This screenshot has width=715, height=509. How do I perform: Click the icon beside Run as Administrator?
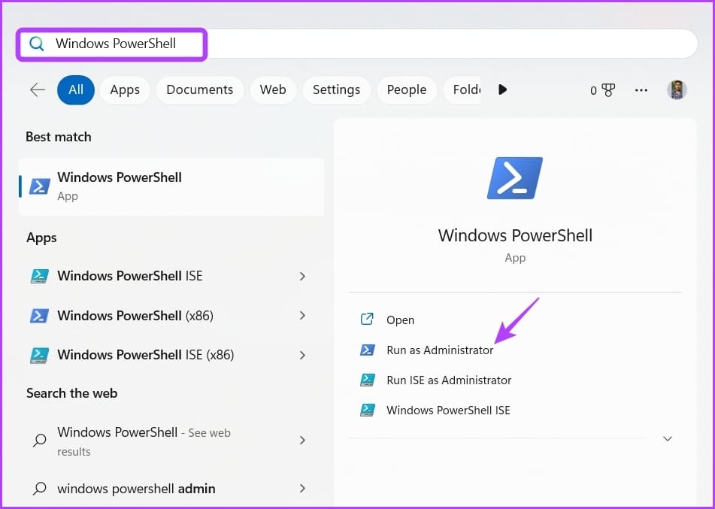click(x=368, y=350)
